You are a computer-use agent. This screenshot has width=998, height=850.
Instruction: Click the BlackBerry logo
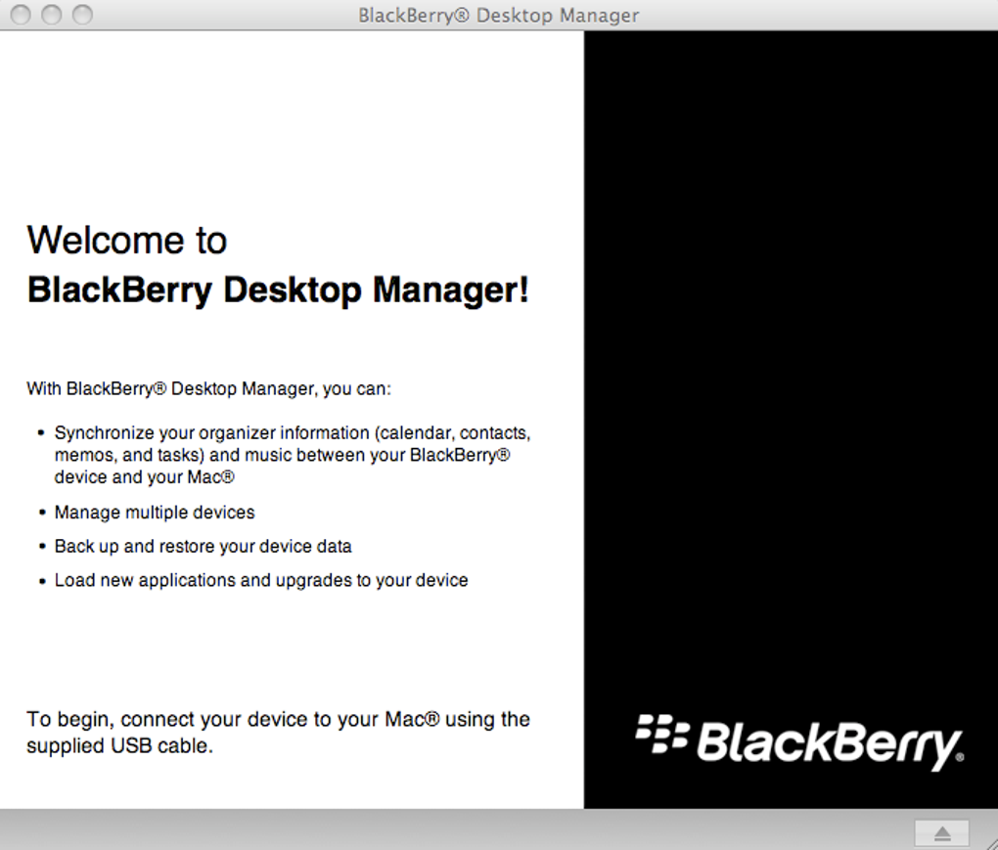click(799, 741)
